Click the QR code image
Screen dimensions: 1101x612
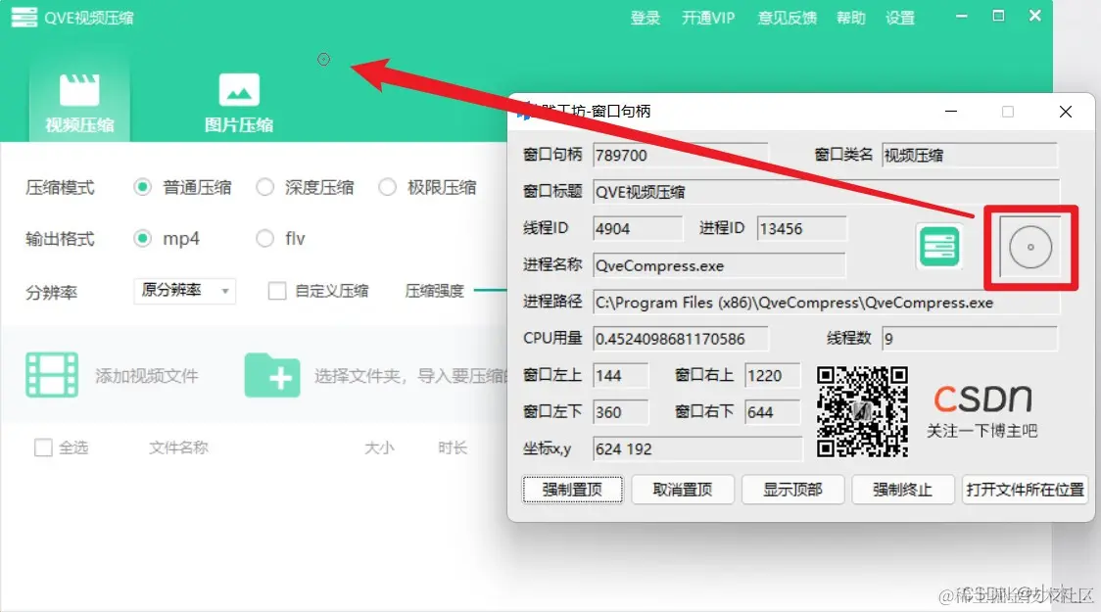pos(862,412)
